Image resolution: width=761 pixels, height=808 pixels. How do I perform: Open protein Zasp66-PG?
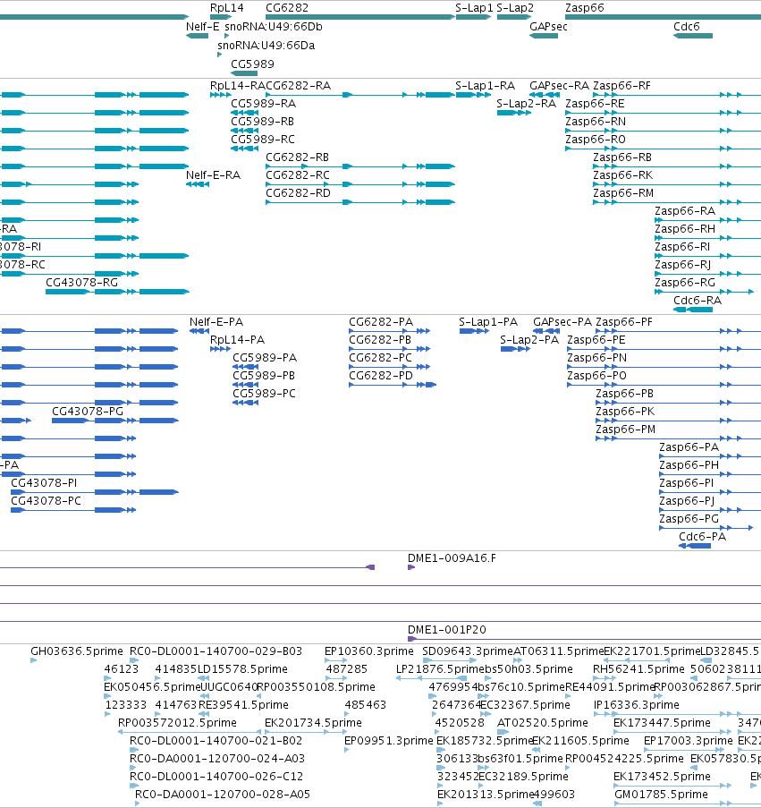(689, 519)
